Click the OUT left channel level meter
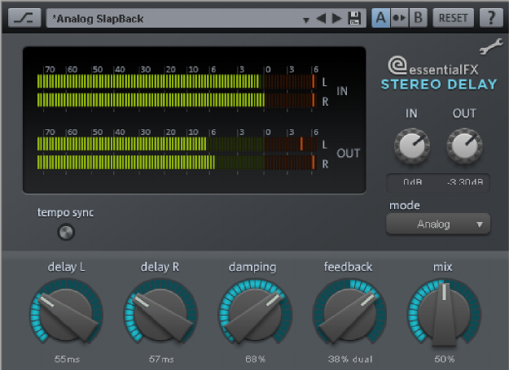 177,144
